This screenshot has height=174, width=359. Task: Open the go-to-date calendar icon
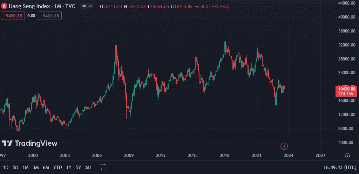(x=103, y=167)
